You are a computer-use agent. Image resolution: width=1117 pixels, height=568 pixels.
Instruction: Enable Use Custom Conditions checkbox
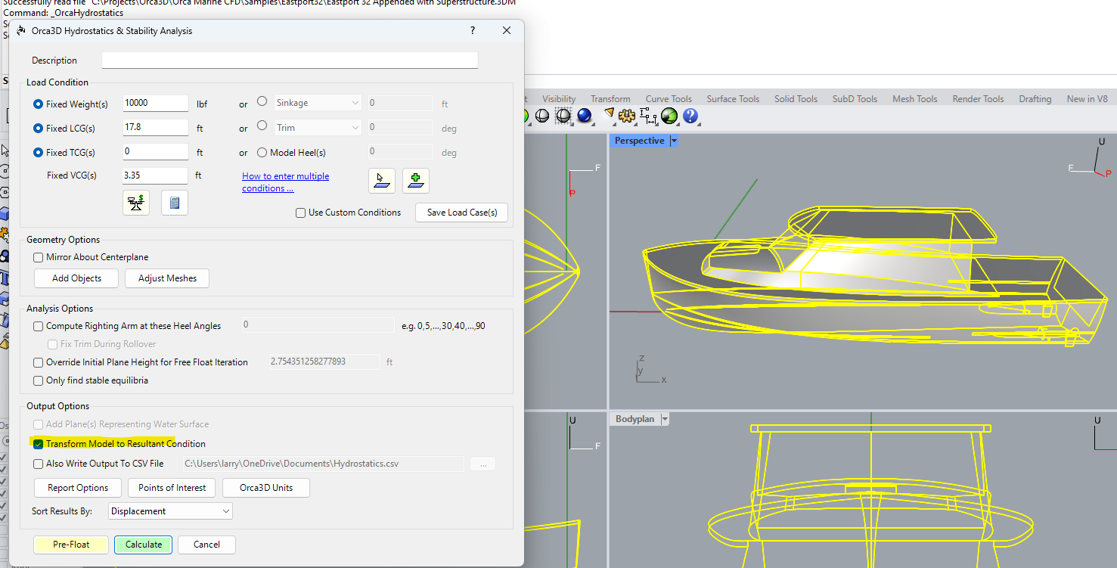(x=301, y=213)
